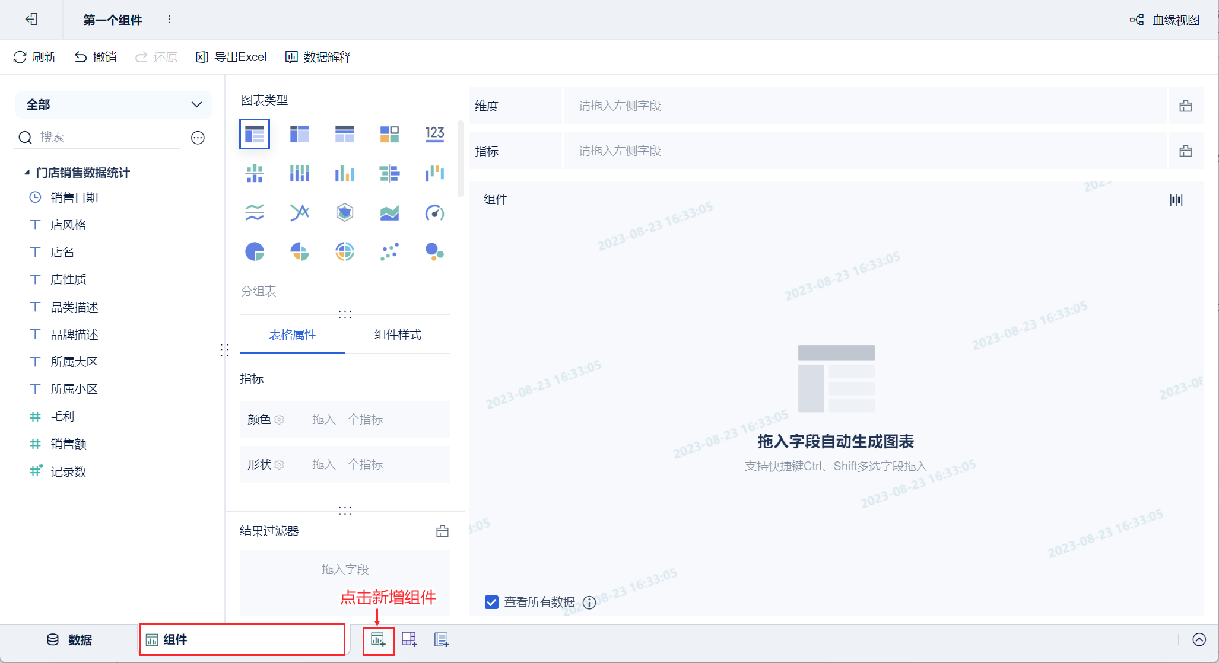Click the back exit icon at top left

tap(31, 20)
